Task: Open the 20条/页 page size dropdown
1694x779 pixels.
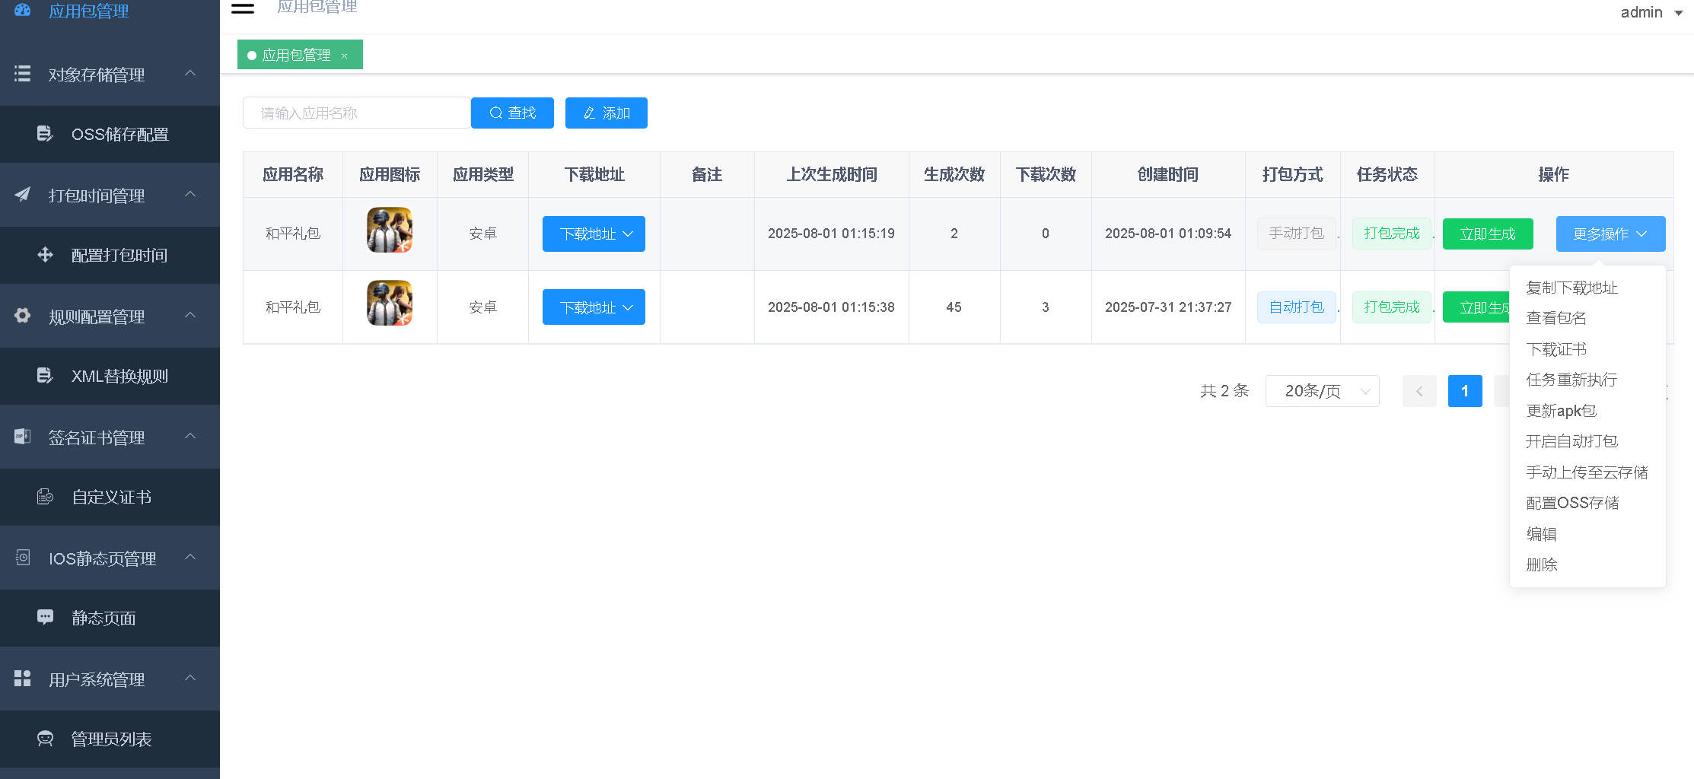Action: 1322,391
